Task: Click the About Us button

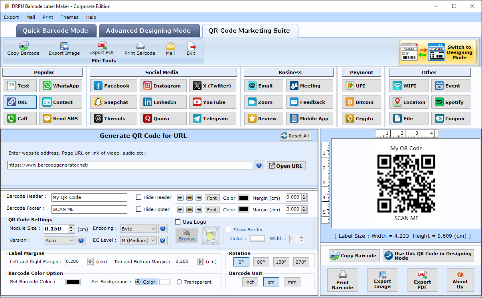Action: [460, 280]
